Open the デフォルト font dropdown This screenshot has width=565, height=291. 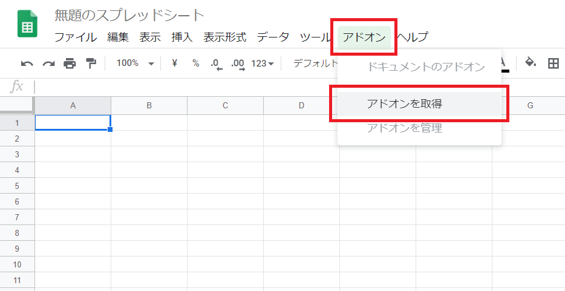[x=316, y=64]
